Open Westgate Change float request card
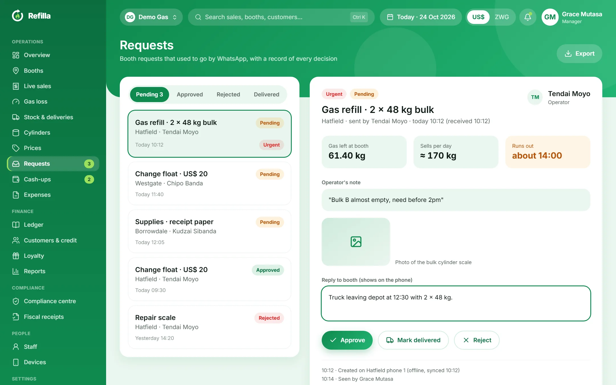 click(x=210, y=183)
